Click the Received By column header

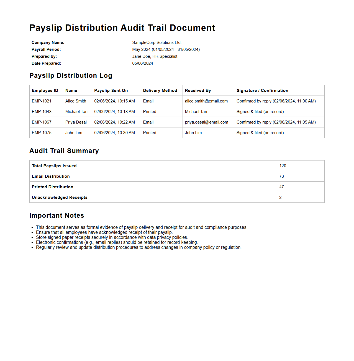198,91
